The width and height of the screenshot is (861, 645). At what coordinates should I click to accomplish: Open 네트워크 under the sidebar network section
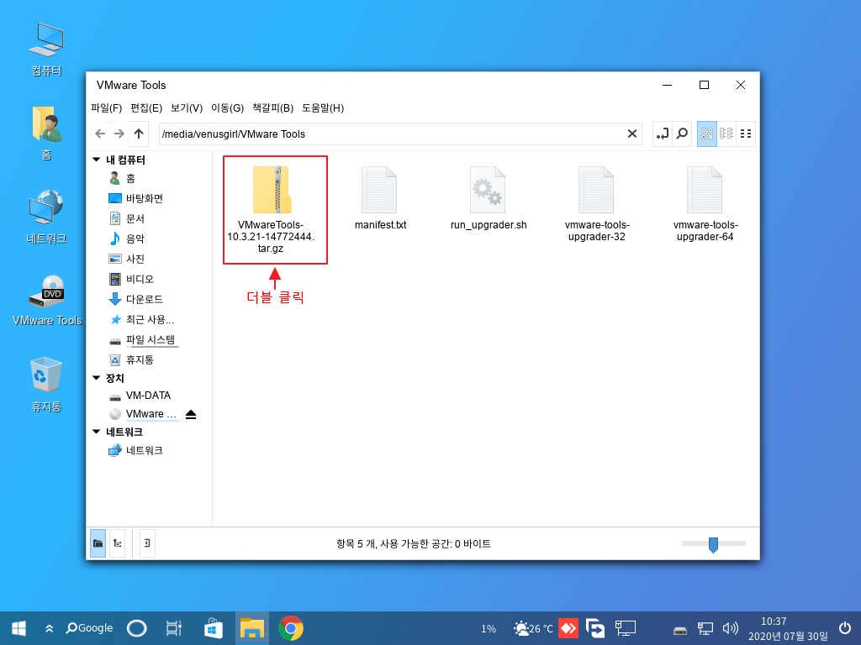tap(135, 450)
